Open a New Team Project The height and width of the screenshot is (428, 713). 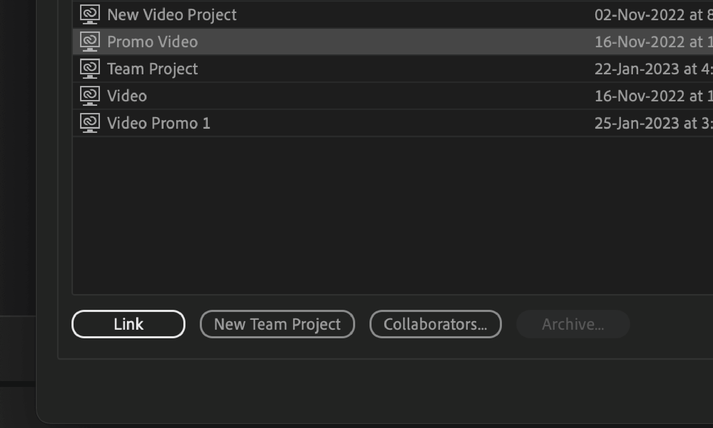pos(277,324)
